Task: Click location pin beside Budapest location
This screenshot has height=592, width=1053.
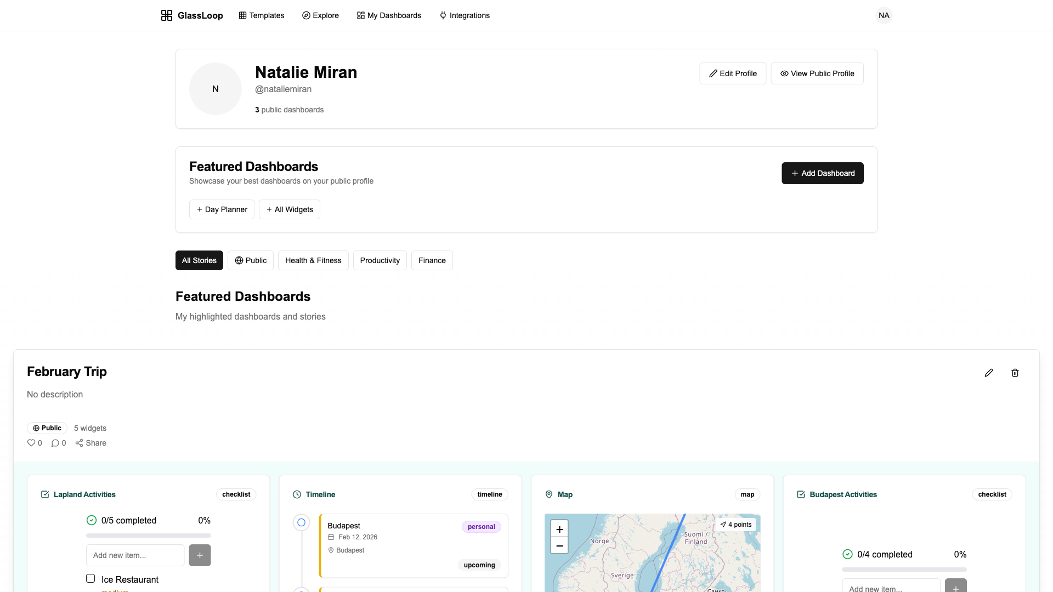Action: (x=331, y=550)
